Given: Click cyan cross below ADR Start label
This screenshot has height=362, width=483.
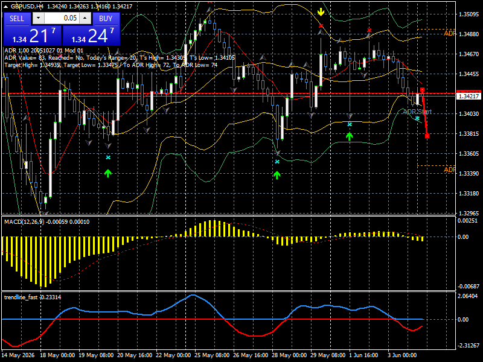Looking at the screenshot, I should point(417,118).
